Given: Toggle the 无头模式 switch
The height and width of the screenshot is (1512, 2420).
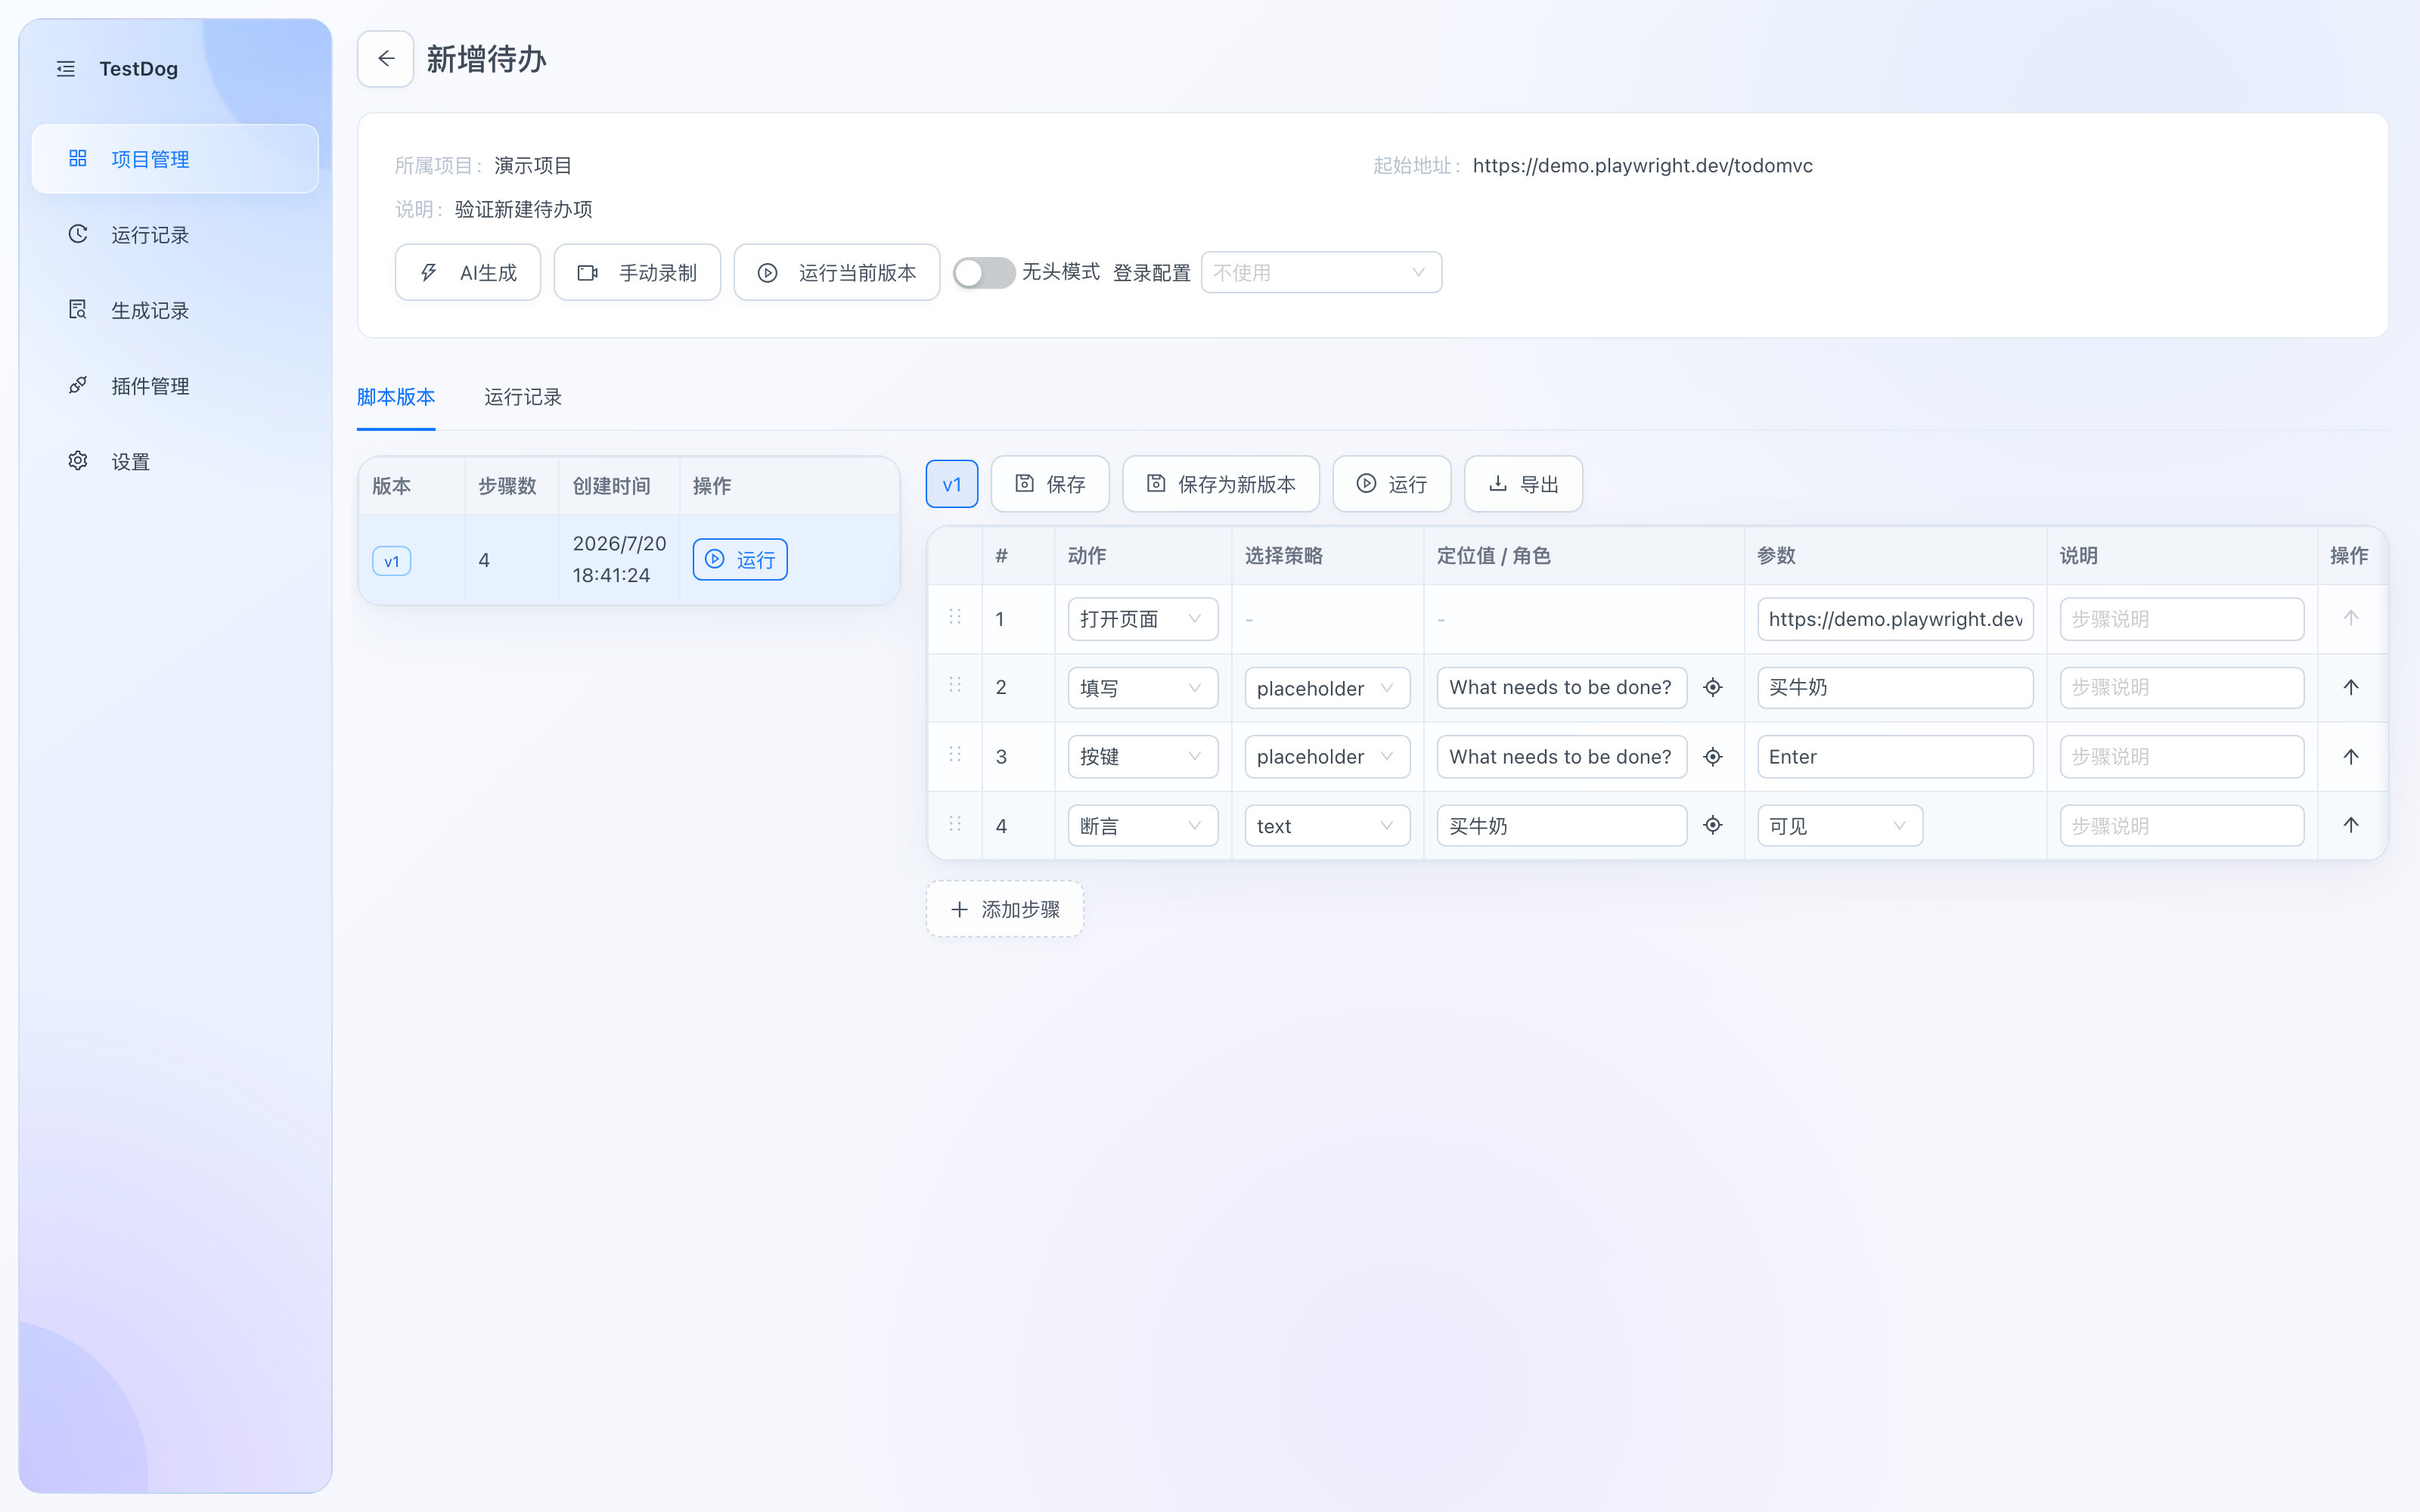Looking at the screenshot, I should [983, 272].
